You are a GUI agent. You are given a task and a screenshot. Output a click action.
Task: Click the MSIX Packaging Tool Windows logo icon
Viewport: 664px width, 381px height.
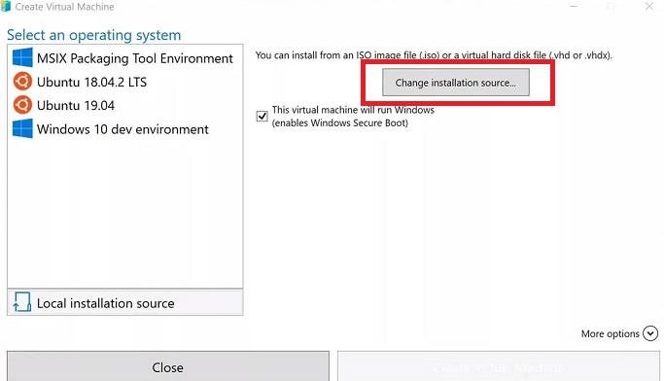(x=22, y=57)
